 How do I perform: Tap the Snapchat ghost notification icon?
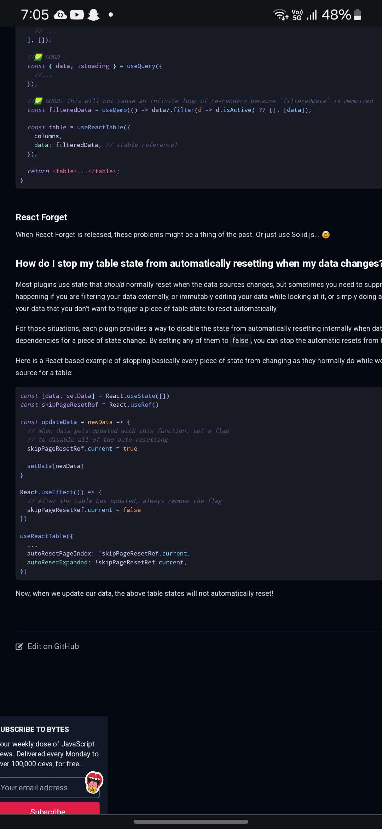93,15
